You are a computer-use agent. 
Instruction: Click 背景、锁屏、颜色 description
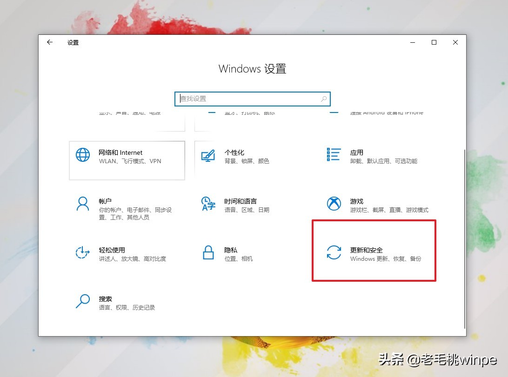pyautogui.click(x=247, y=161)
